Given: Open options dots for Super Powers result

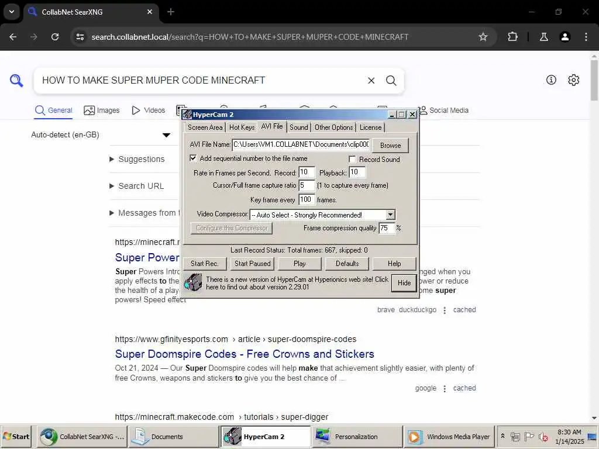Looking at the screenshot, I should point(445,310).
